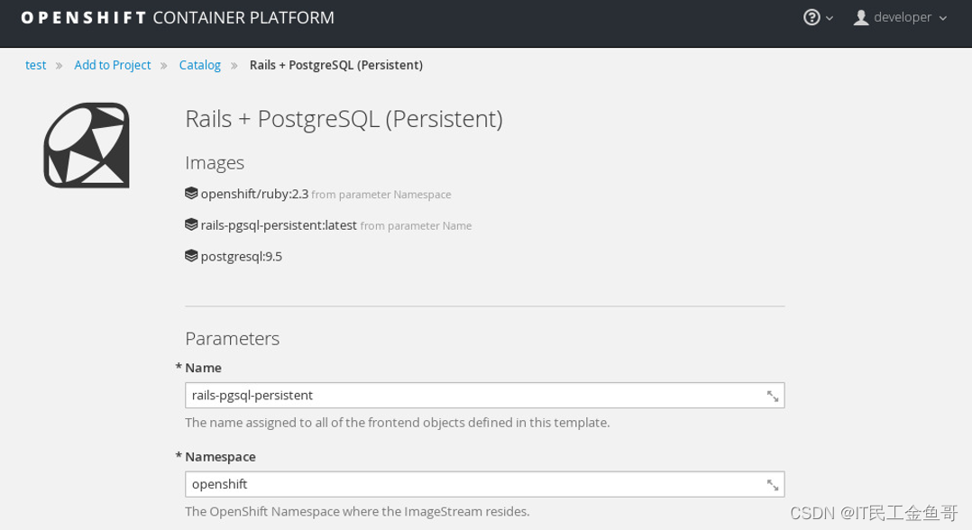Click the postgresql:9.5 image name
Viewport: 972px width, 530px height.
tap(241, 257)
